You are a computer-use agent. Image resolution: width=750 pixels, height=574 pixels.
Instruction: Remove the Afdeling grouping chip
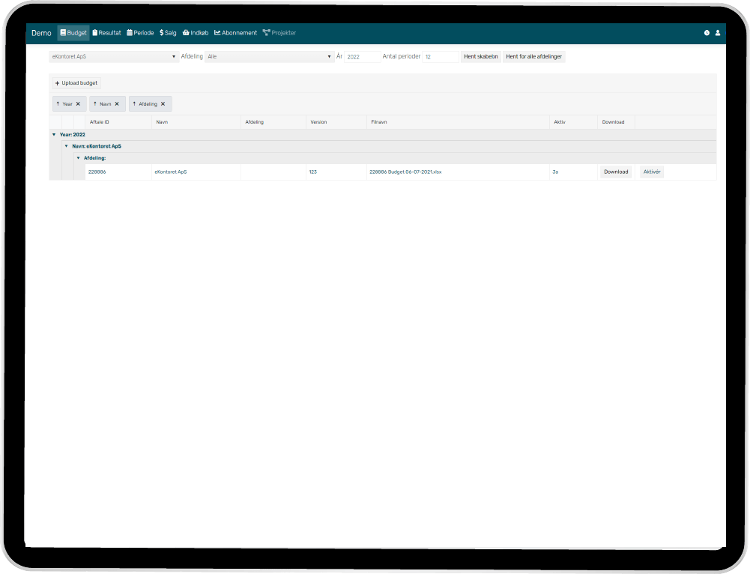click(x=163, y=104)
